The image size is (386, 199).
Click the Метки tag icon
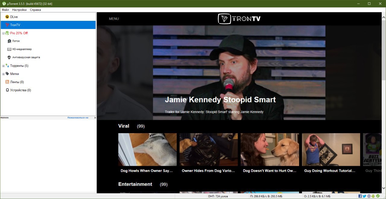pos(7,74)
